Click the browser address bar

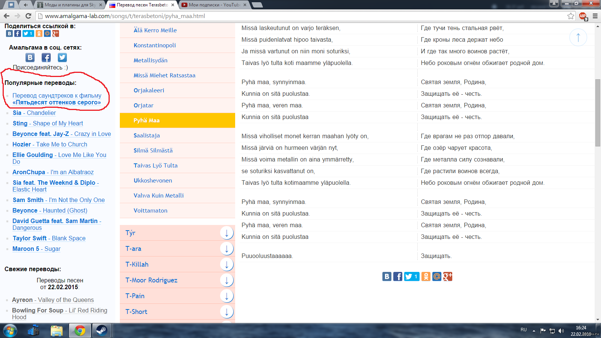click(300, 16)
